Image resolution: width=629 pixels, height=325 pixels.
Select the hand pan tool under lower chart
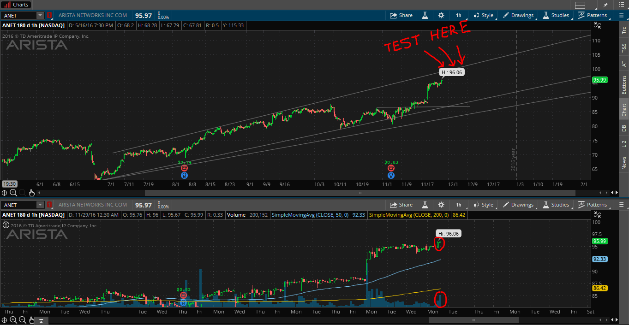click(31, 320)
